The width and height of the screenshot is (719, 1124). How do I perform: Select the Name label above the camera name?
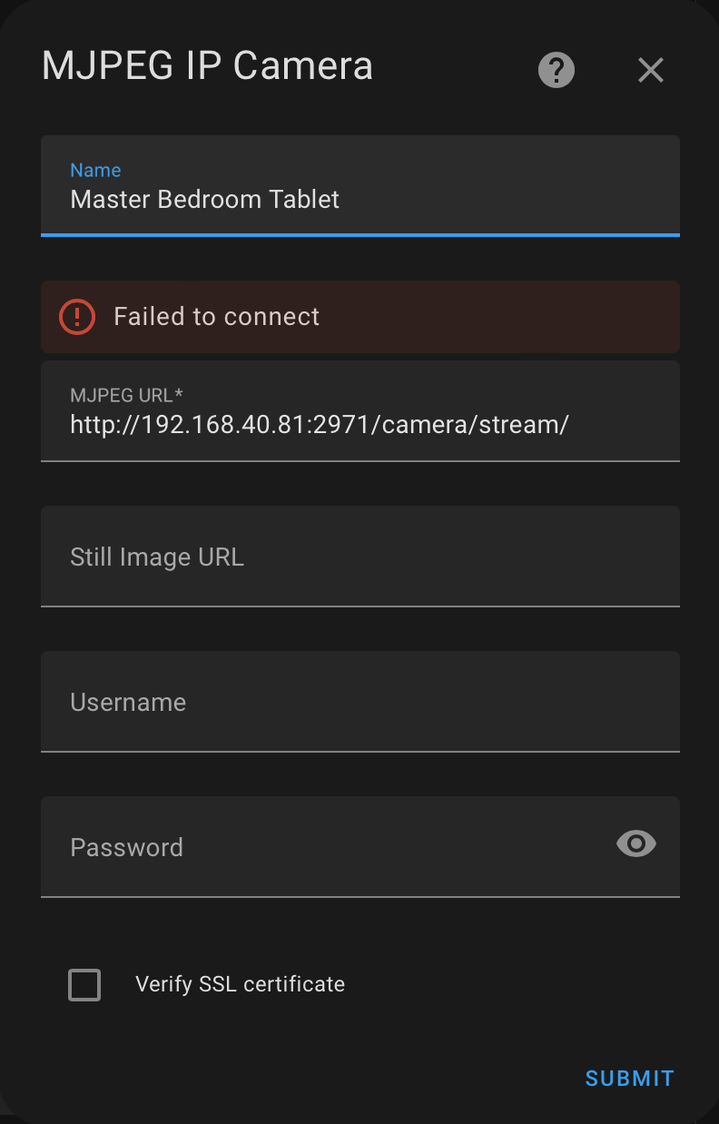[x=95, y=170]
